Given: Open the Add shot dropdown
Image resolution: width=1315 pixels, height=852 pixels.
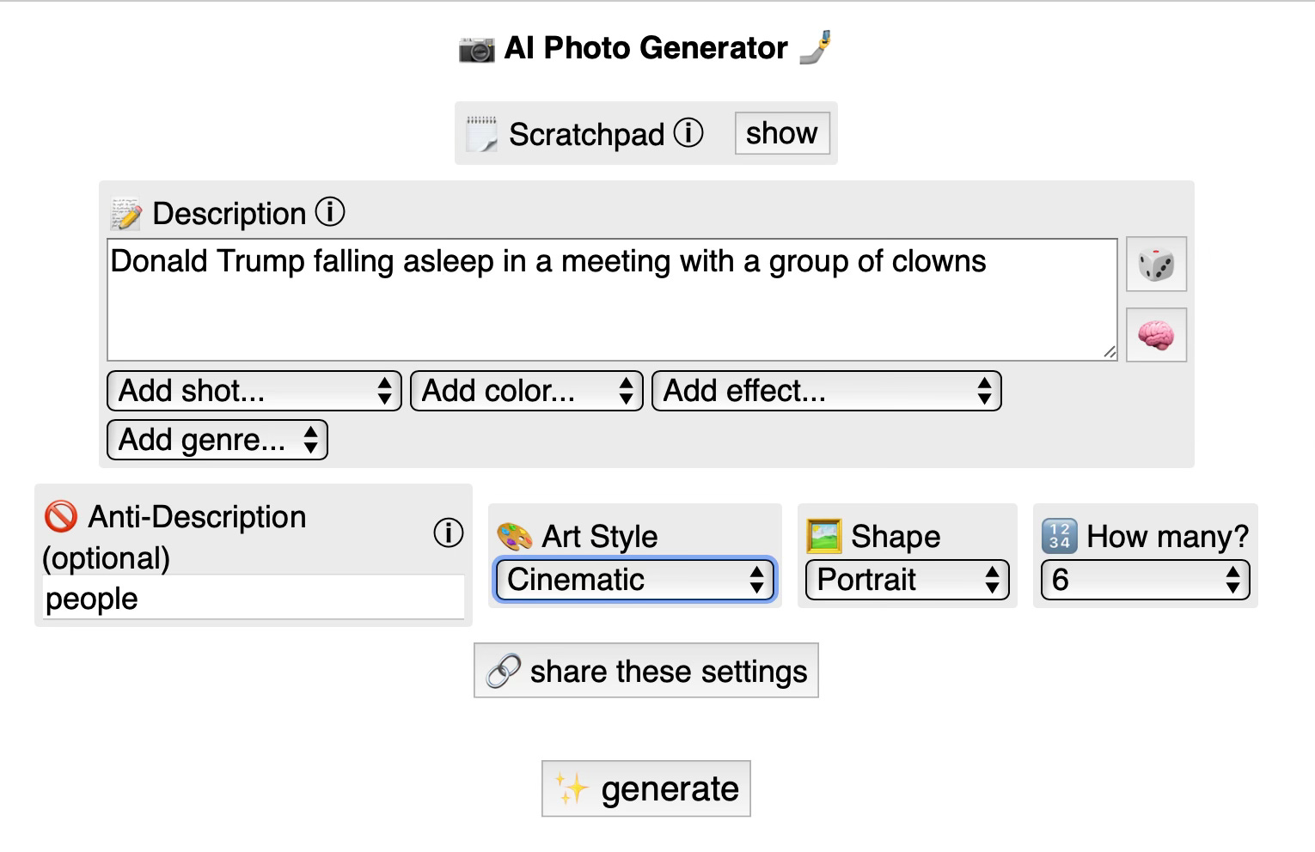Looking at the screenshot, I should click(254, 391).
